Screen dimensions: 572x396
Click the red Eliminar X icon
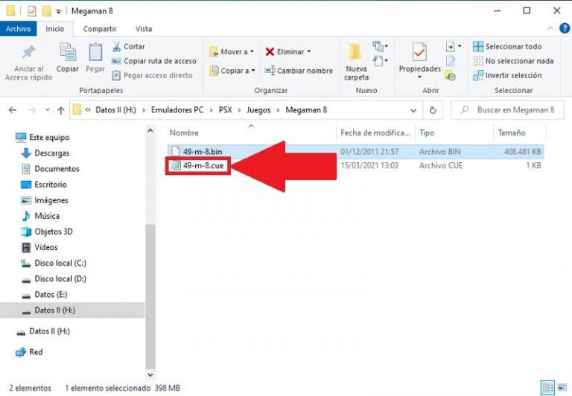[270, 52]
